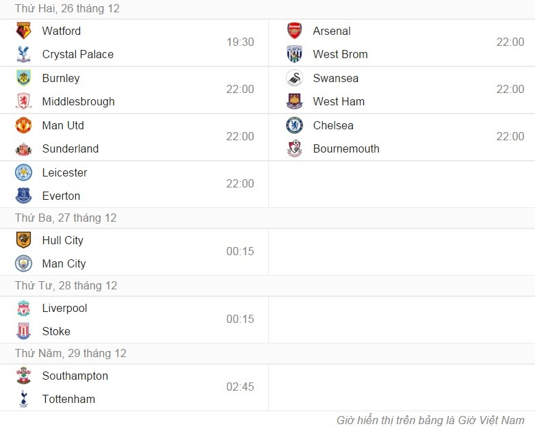Screen dimensions: 535x431
Task: Click the Tottenham club crest
Action: click(23, 399)
